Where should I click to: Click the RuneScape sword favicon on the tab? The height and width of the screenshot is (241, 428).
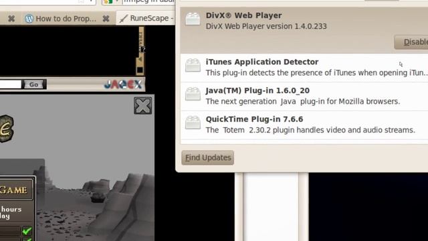pos(124,19)
